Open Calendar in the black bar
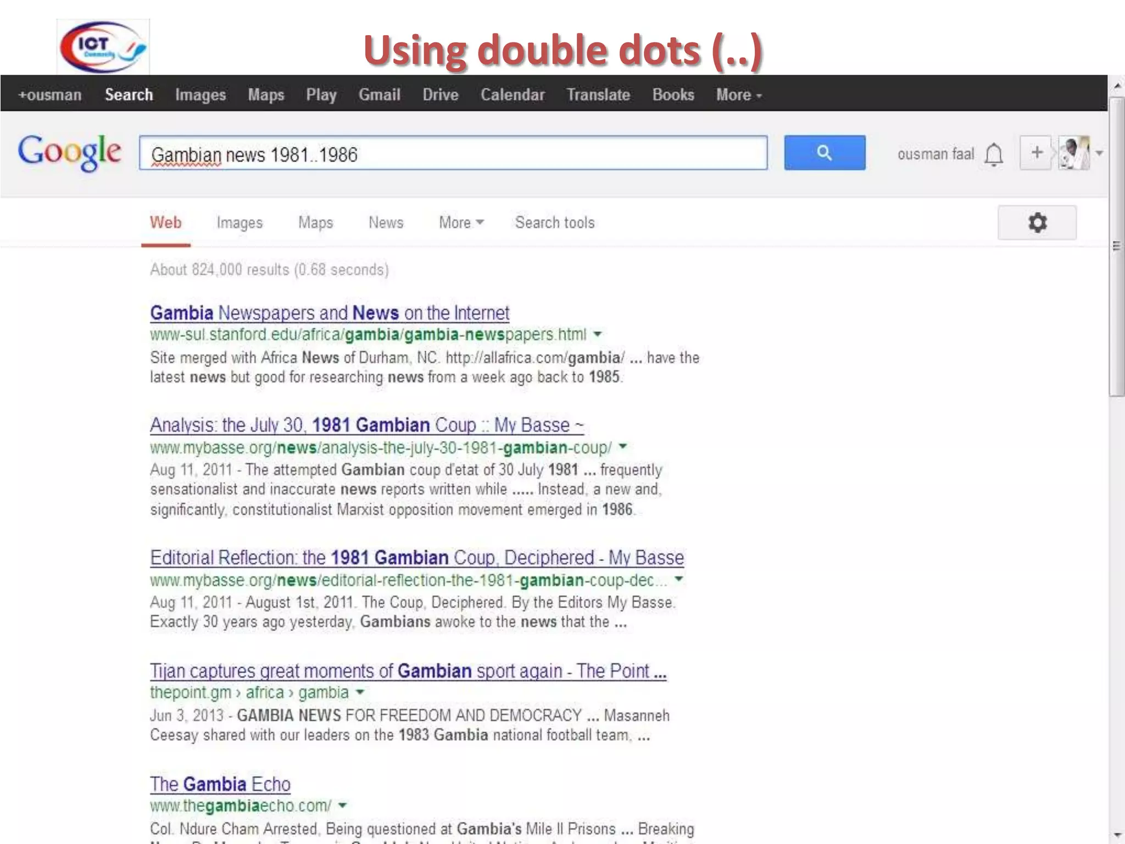This screenshot has width=1125, height=844. tap(513, 95)
